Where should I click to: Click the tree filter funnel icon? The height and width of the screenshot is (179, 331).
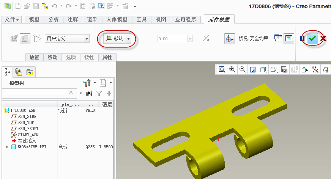99,93
